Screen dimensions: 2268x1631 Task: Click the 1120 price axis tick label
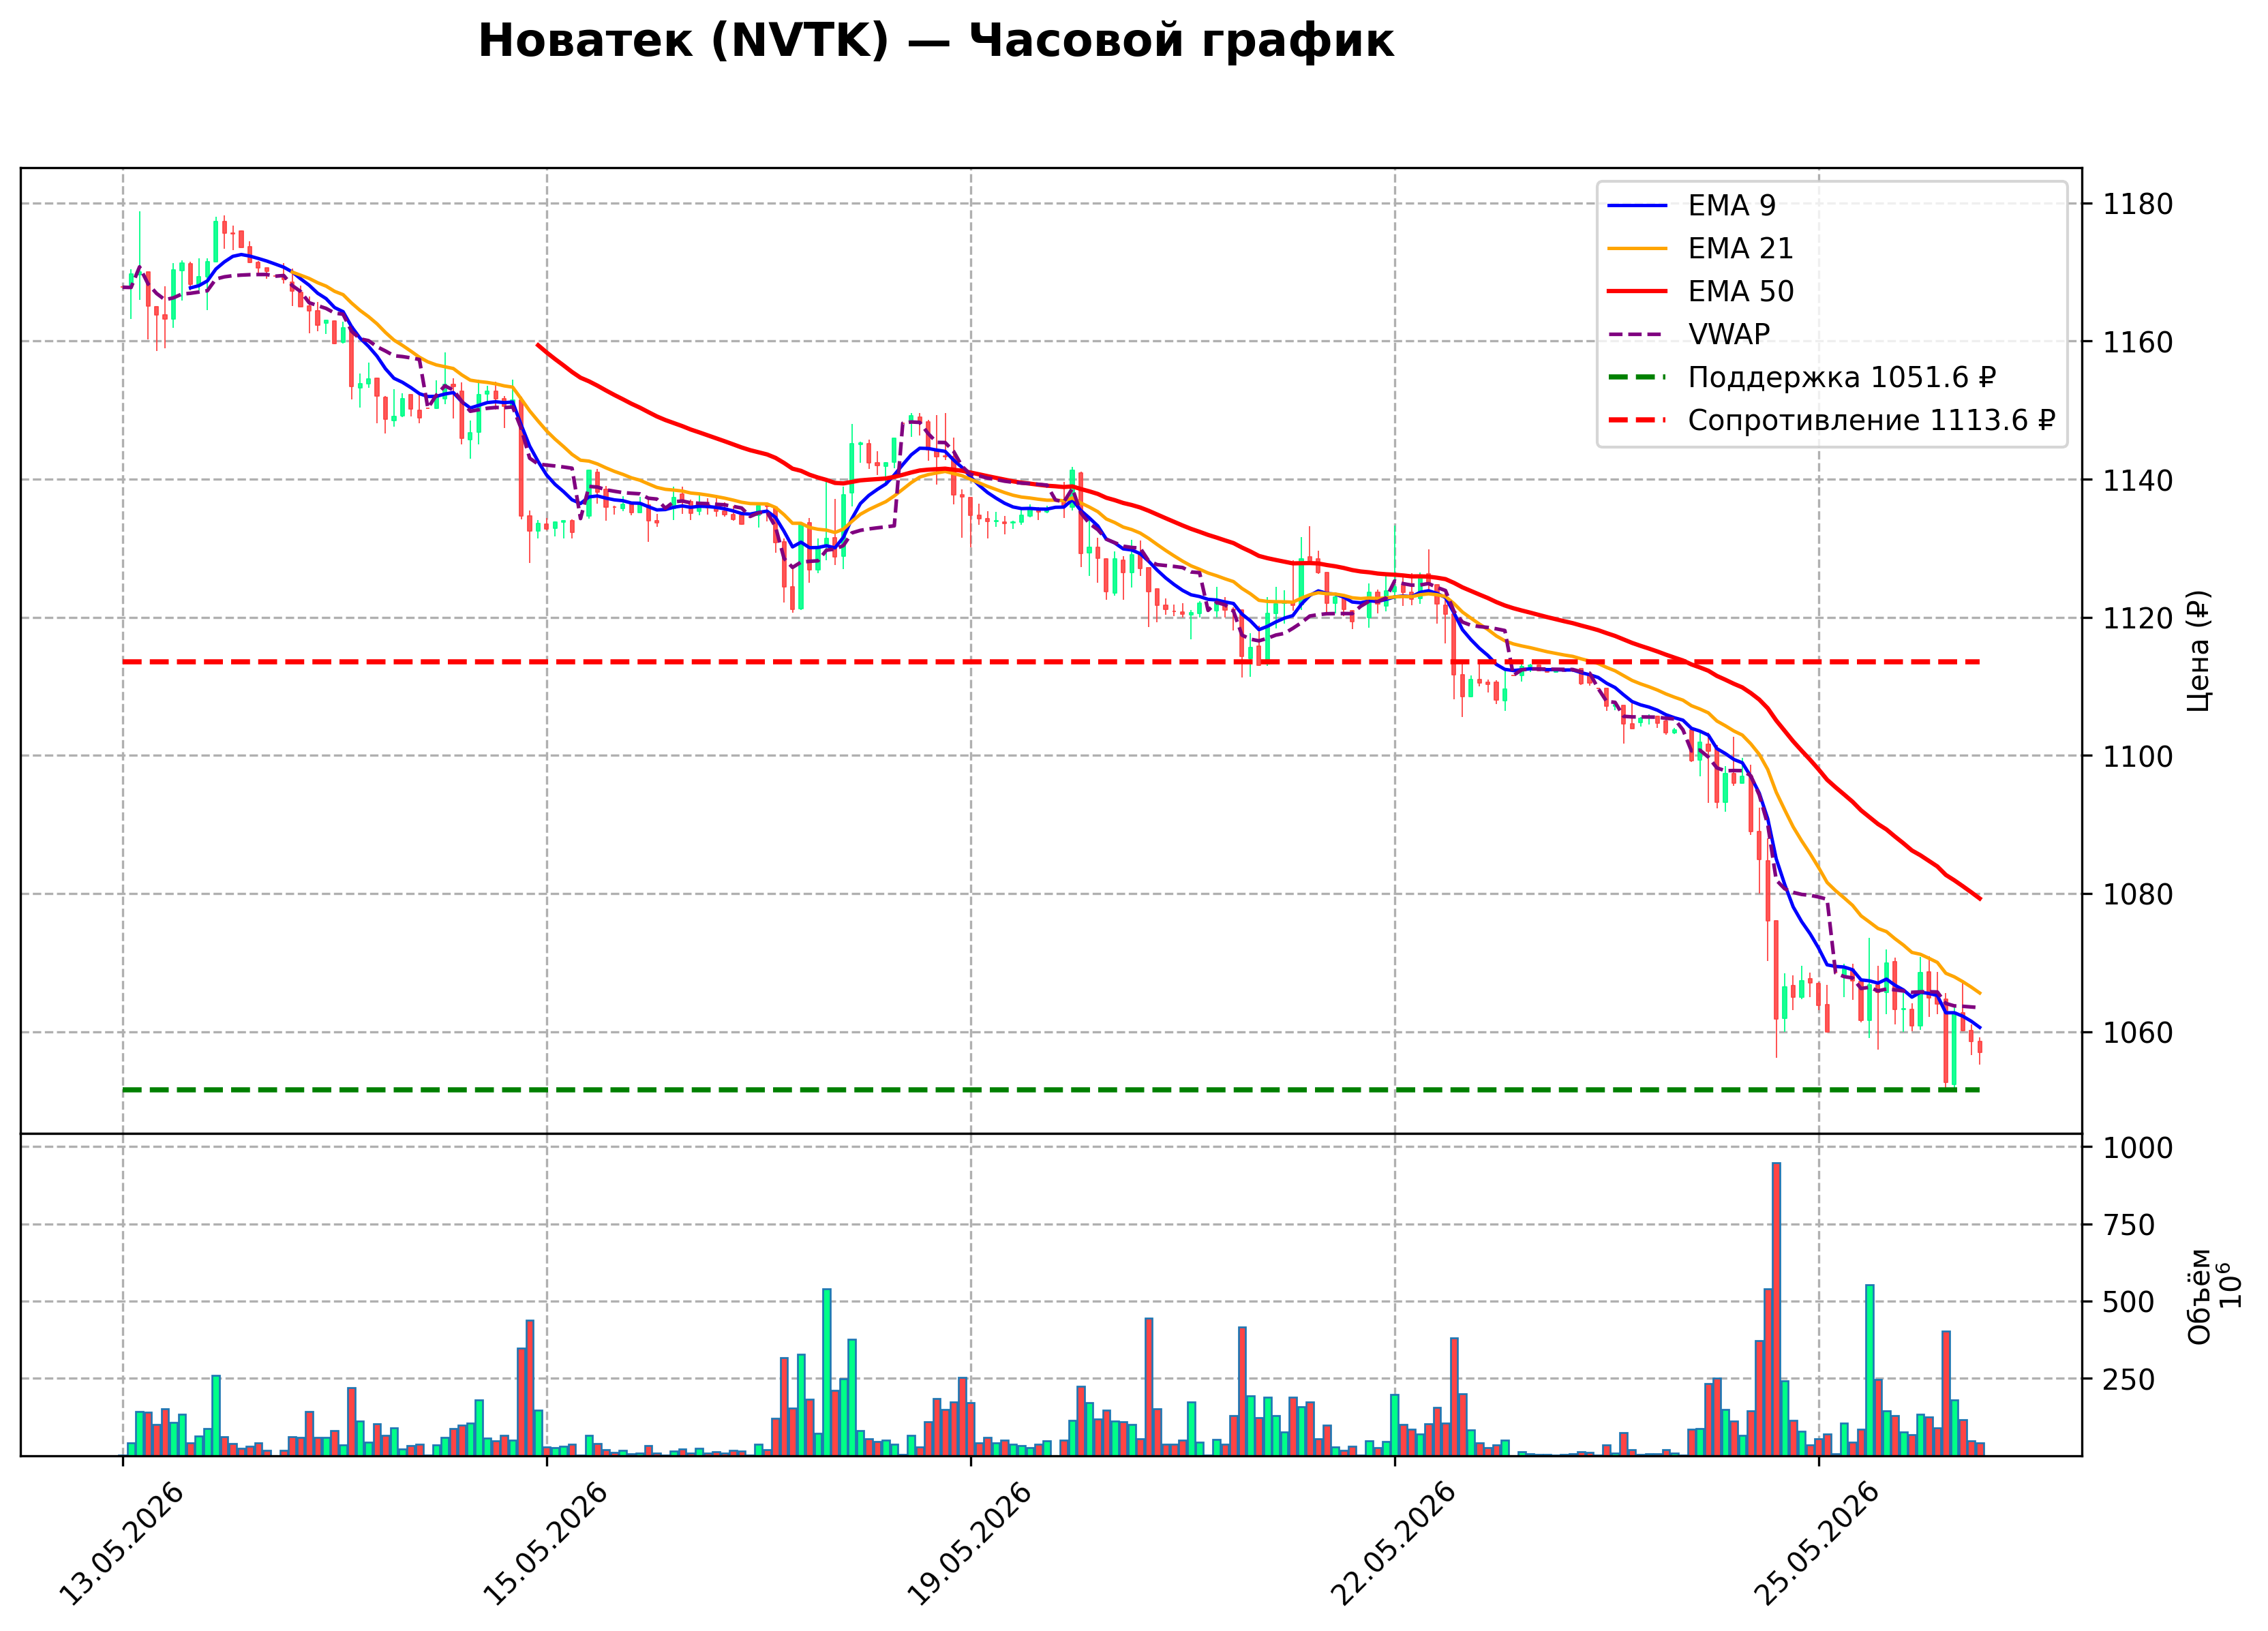[x=2138, y=618]
